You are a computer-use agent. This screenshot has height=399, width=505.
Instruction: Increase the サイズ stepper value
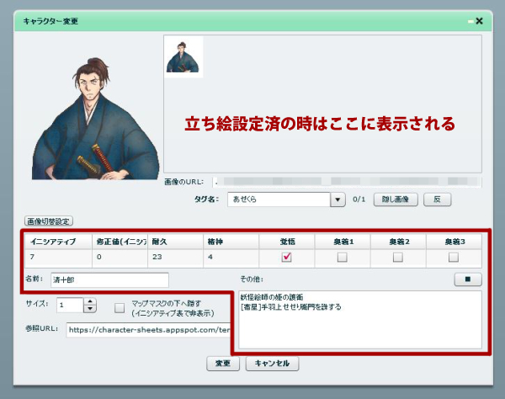pyautogui.click(x=91, y=301)
